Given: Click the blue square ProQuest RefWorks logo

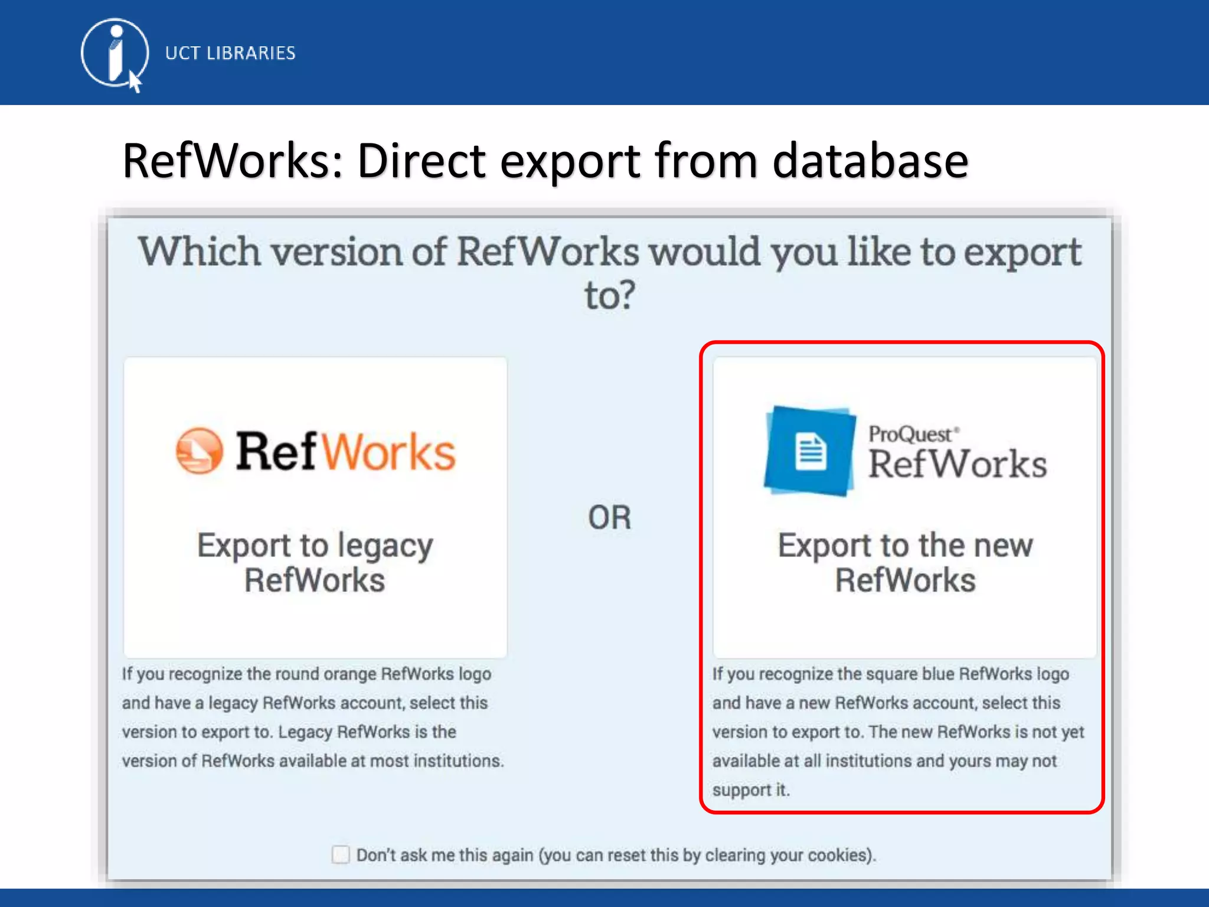Looking at the screenshot, I should click(x=810, y=451).
